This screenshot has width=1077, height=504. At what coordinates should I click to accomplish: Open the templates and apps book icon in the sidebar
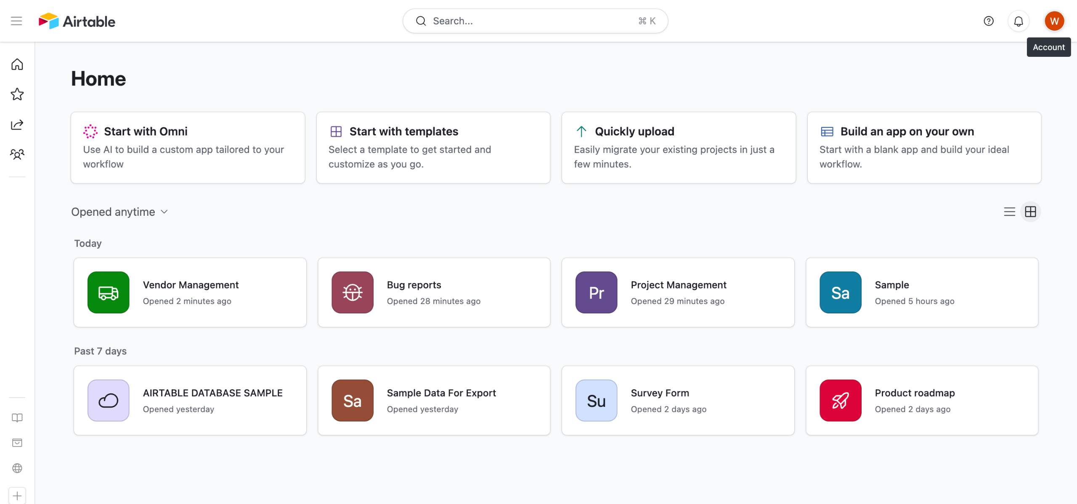pyautogui.click(x=17, y=418)
